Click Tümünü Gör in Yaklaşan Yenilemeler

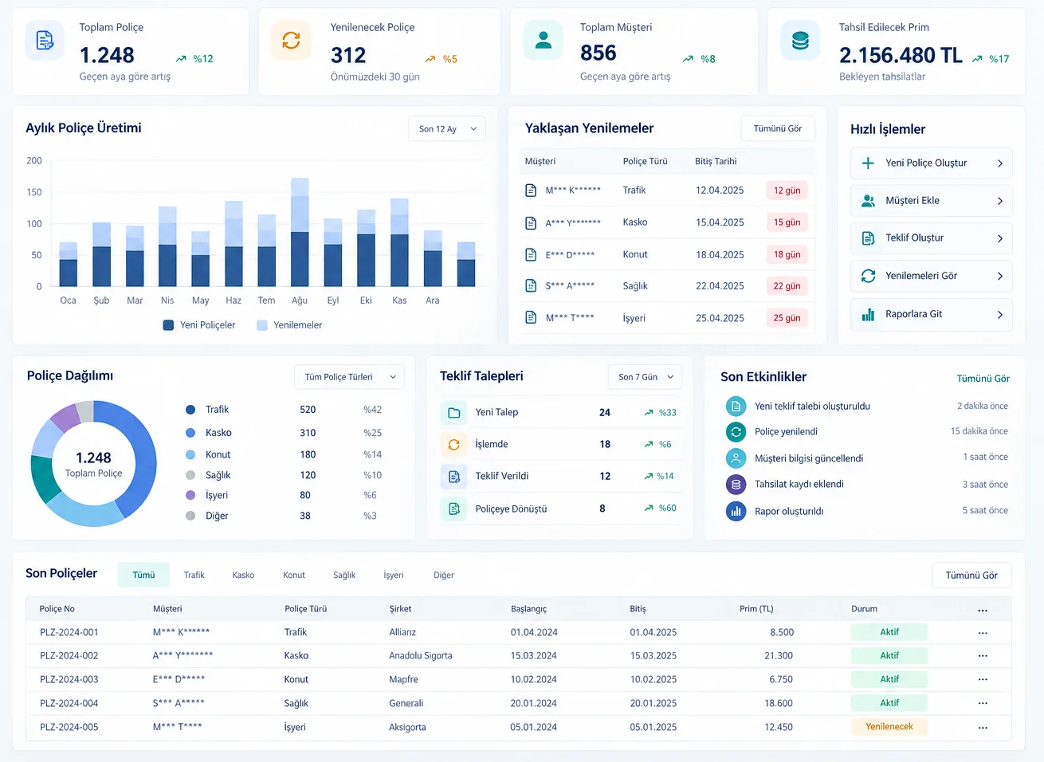point(778,128)
